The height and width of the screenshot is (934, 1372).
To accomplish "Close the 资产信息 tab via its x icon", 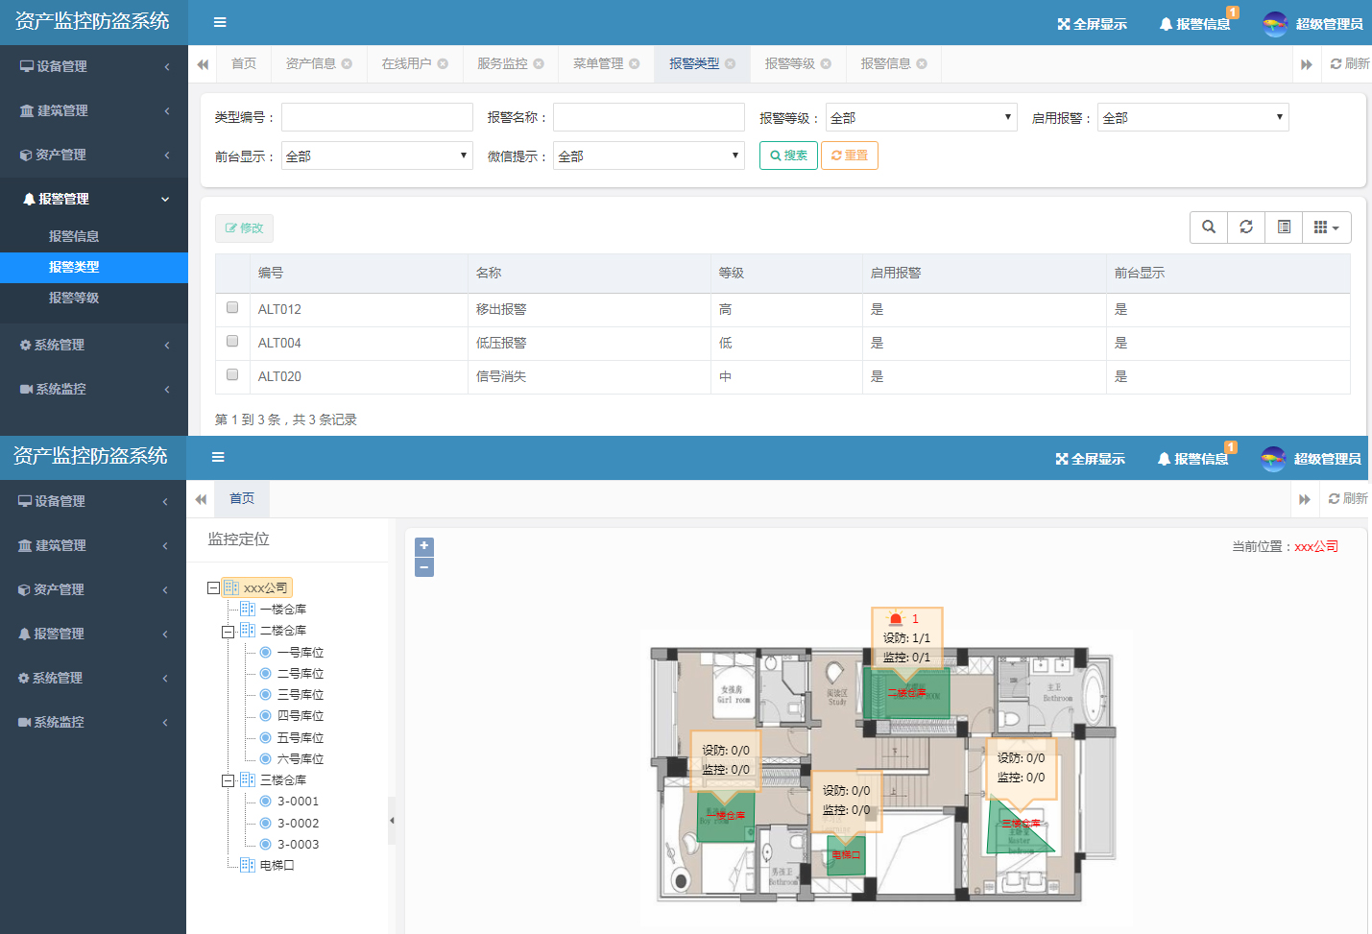I will (347, 64).
